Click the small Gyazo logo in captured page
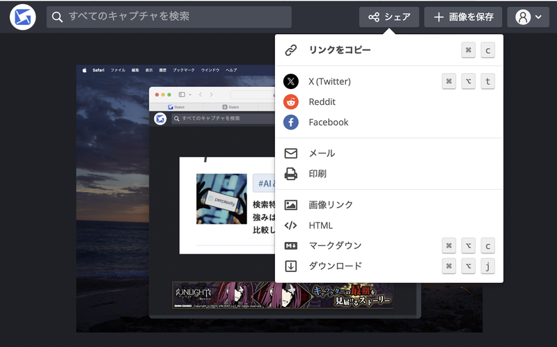 [160, 118]
